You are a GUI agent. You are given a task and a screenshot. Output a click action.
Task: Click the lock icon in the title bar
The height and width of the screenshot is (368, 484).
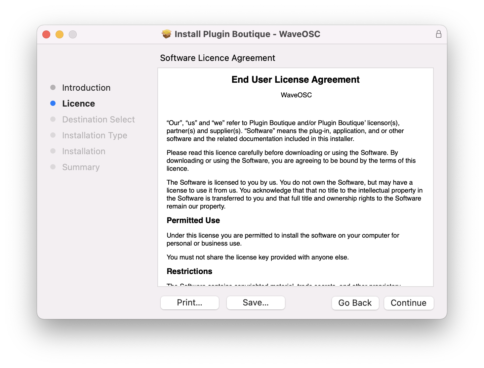tap(438, 34)
